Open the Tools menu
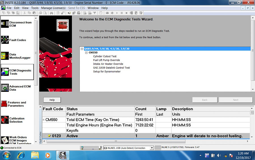The width and height of the screenshot is (255, 160). point(35,8)
